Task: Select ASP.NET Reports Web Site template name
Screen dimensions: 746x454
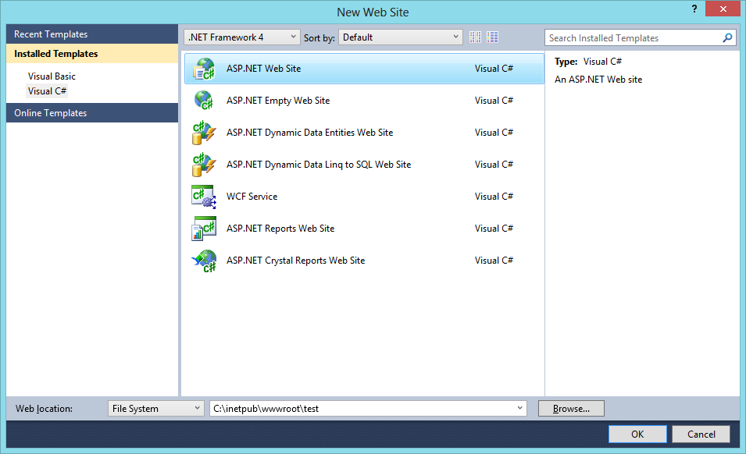Action: coord(280,229)
